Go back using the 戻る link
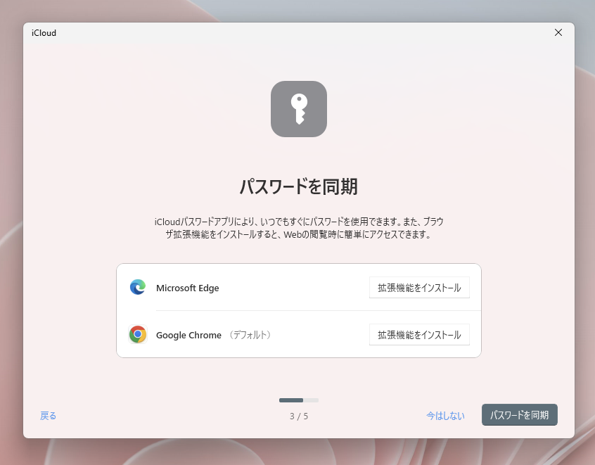The width and height of the screenshot is (595, 465). [49, 416]
